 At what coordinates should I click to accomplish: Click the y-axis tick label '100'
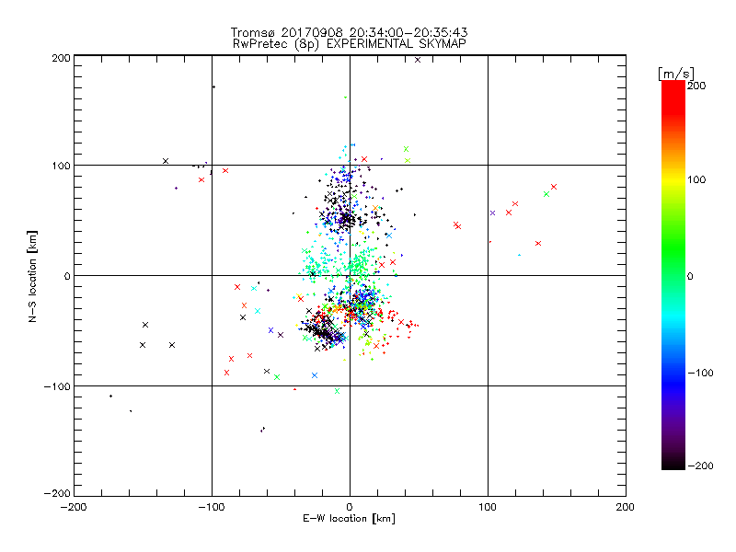(62, 166)
